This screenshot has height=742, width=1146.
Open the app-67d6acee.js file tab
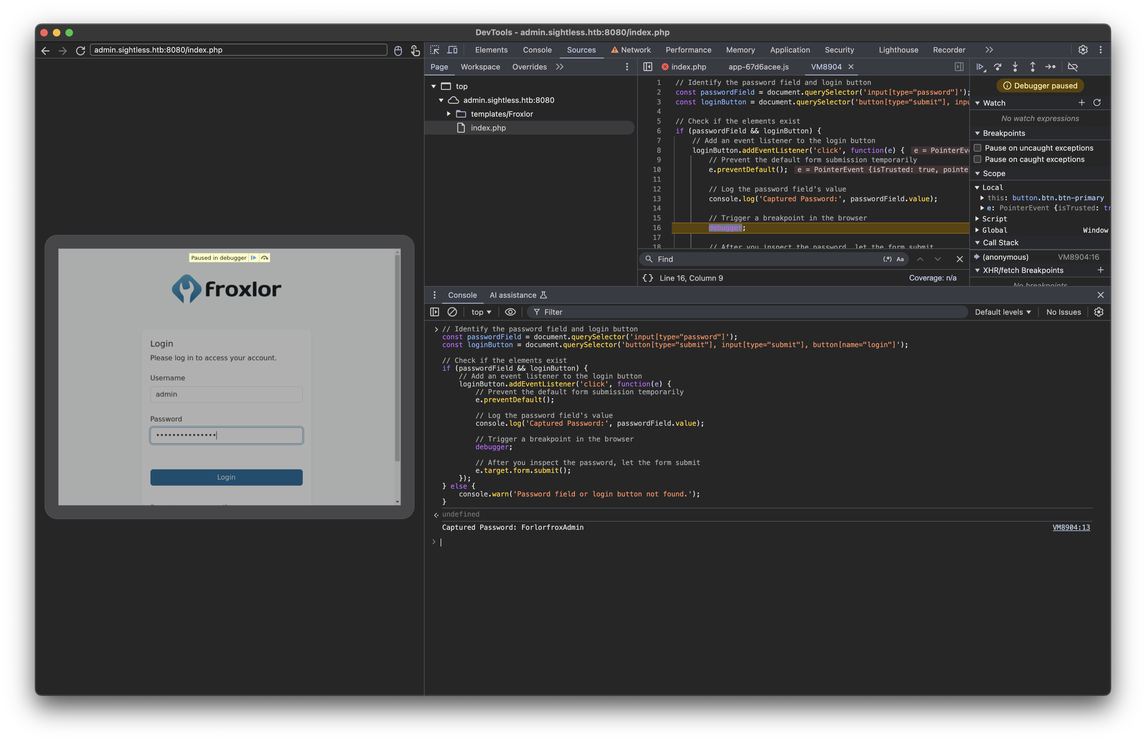pos(758,67)
